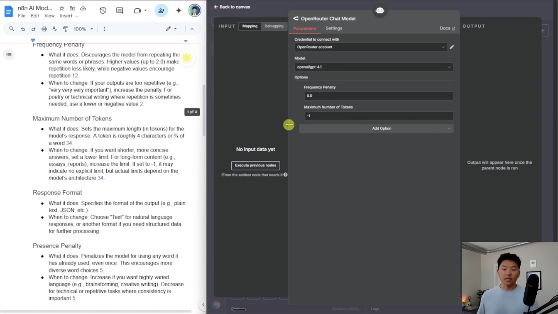This screenshot has width=558, height=314.
Task: Click the Docs horizontal scrollbar
Action: pyautogui.click(x=95, y=311)
